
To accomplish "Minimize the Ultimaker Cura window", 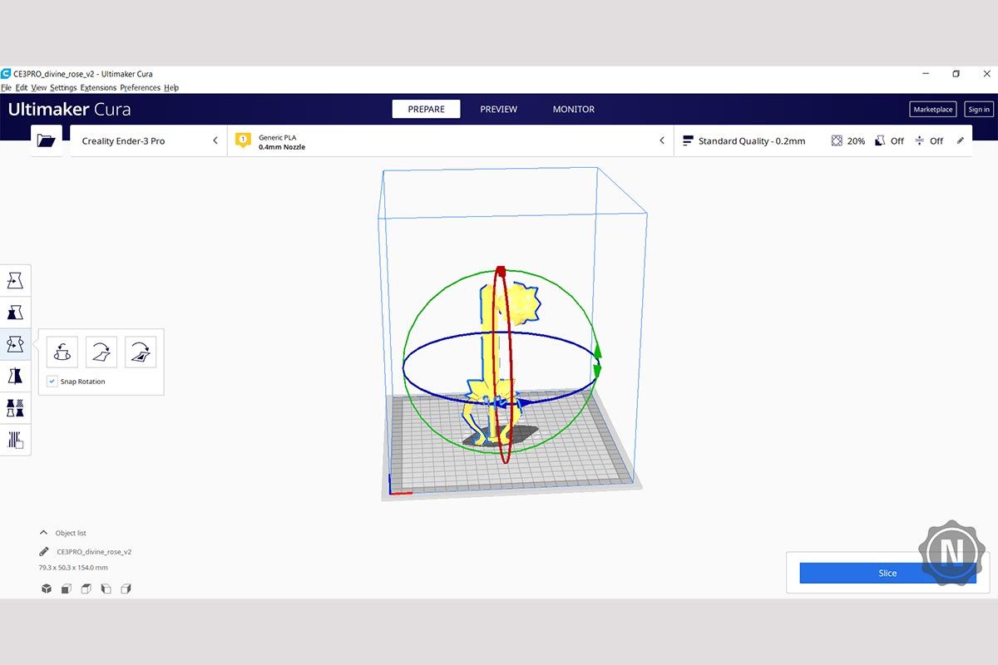I will tap(926, 74).
